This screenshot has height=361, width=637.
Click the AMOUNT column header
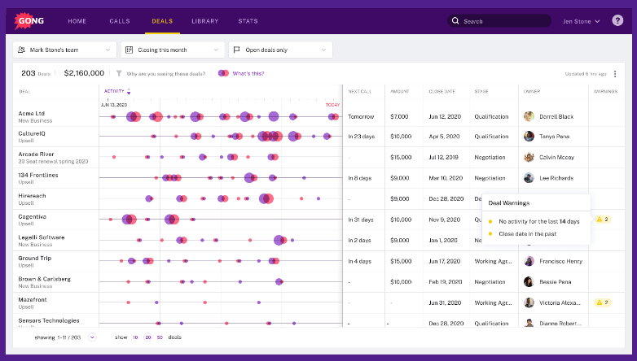click(x=400, y=92)
